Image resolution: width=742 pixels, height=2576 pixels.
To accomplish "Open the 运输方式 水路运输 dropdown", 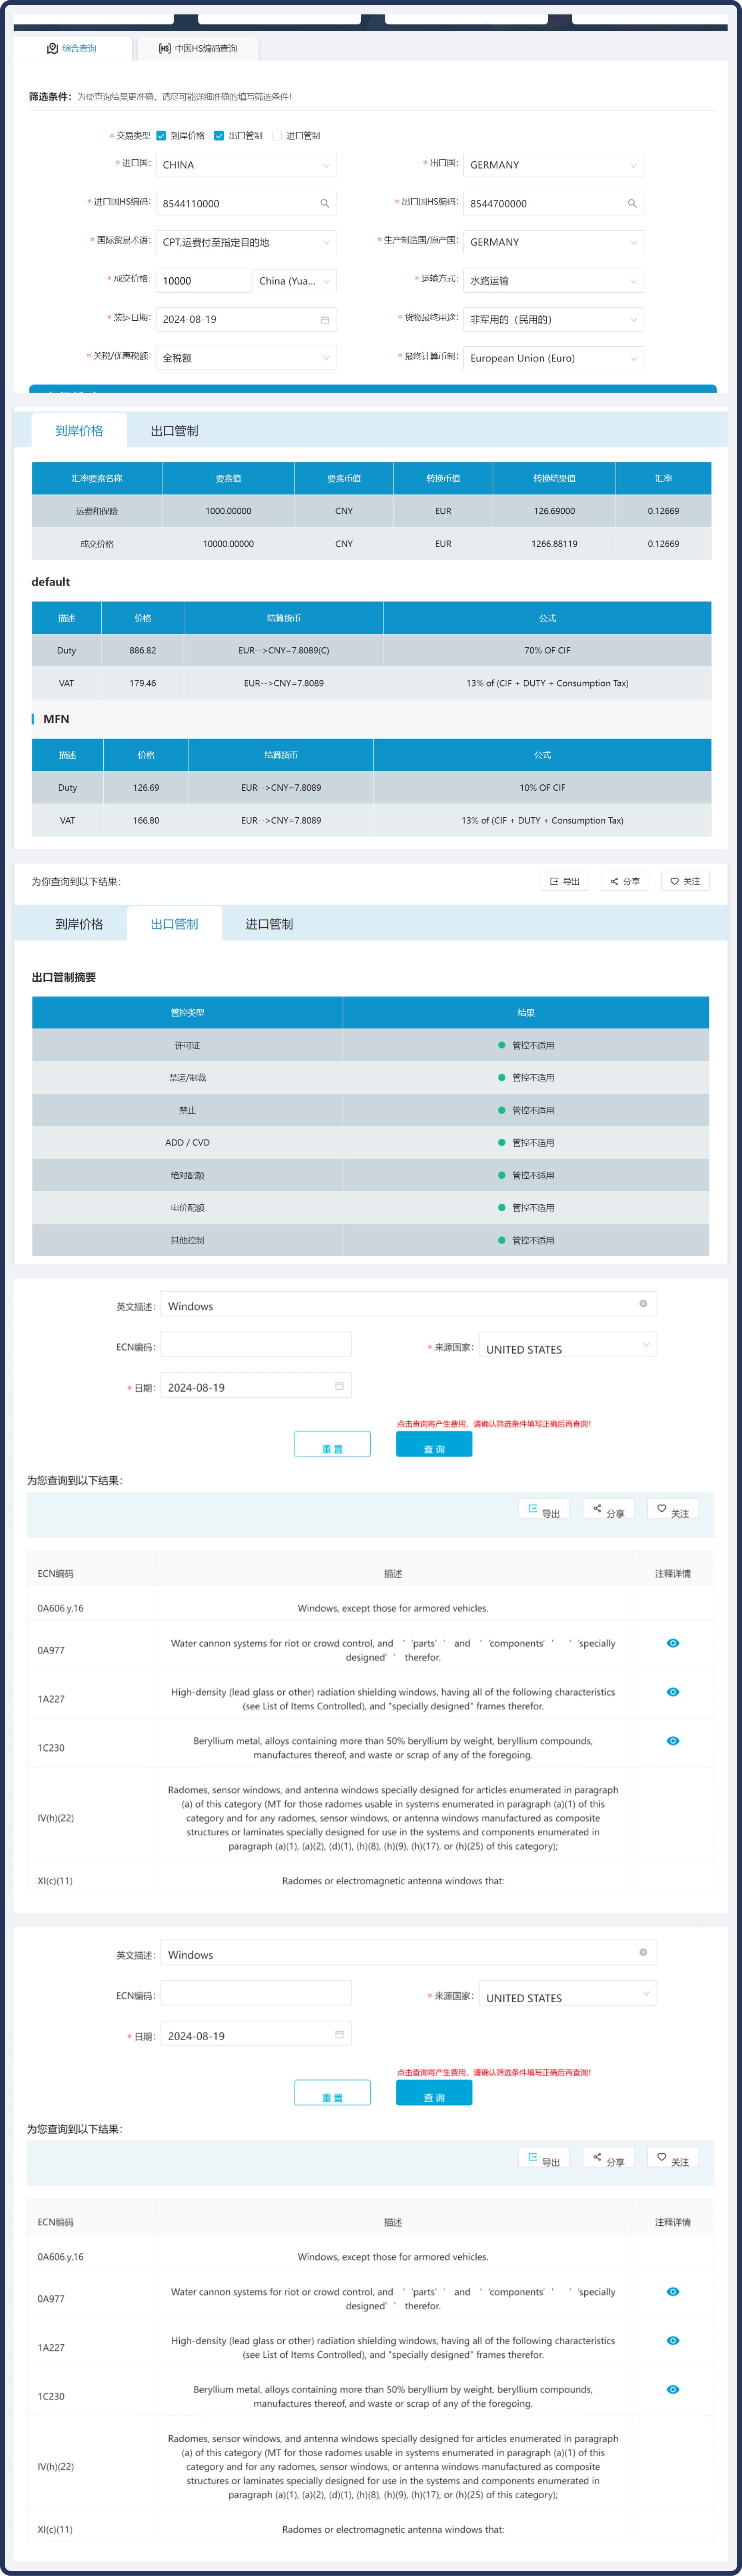I will 553,281.
